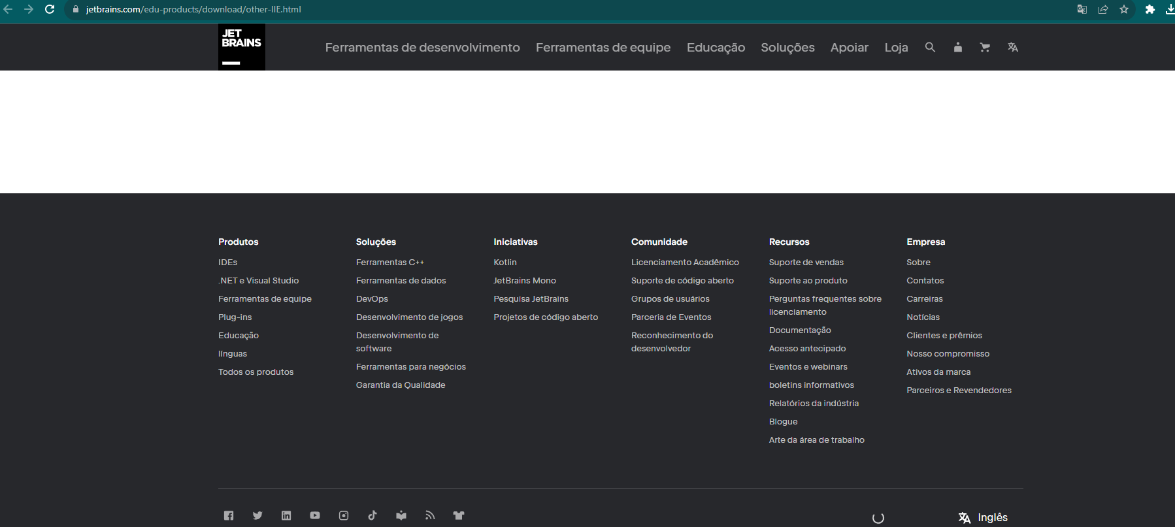Open JetBrains Twitter icon
The height and width of the screenshot is (527, 1175).
[x=257, y=515]
